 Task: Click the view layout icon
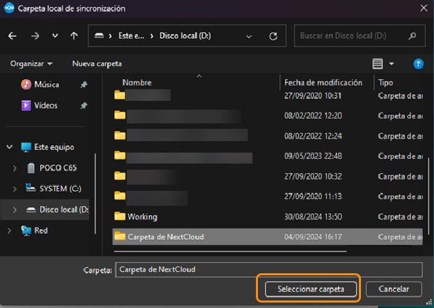(x=377, y=63)
